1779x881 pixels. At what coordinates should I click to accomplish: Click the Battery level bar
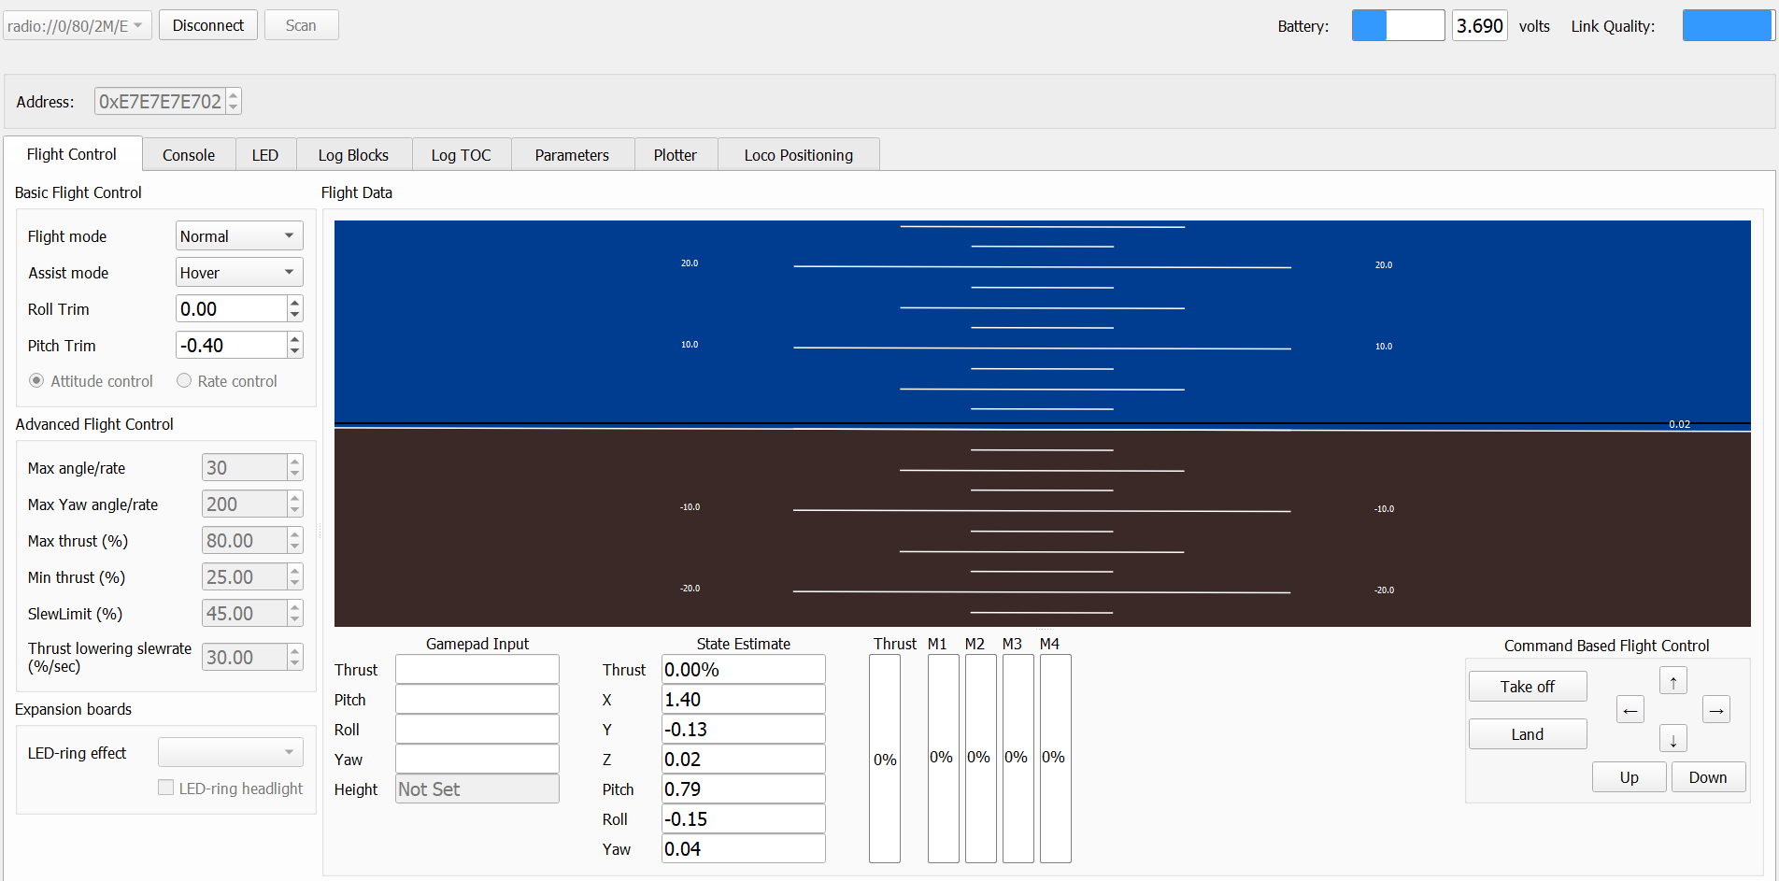1398,26
